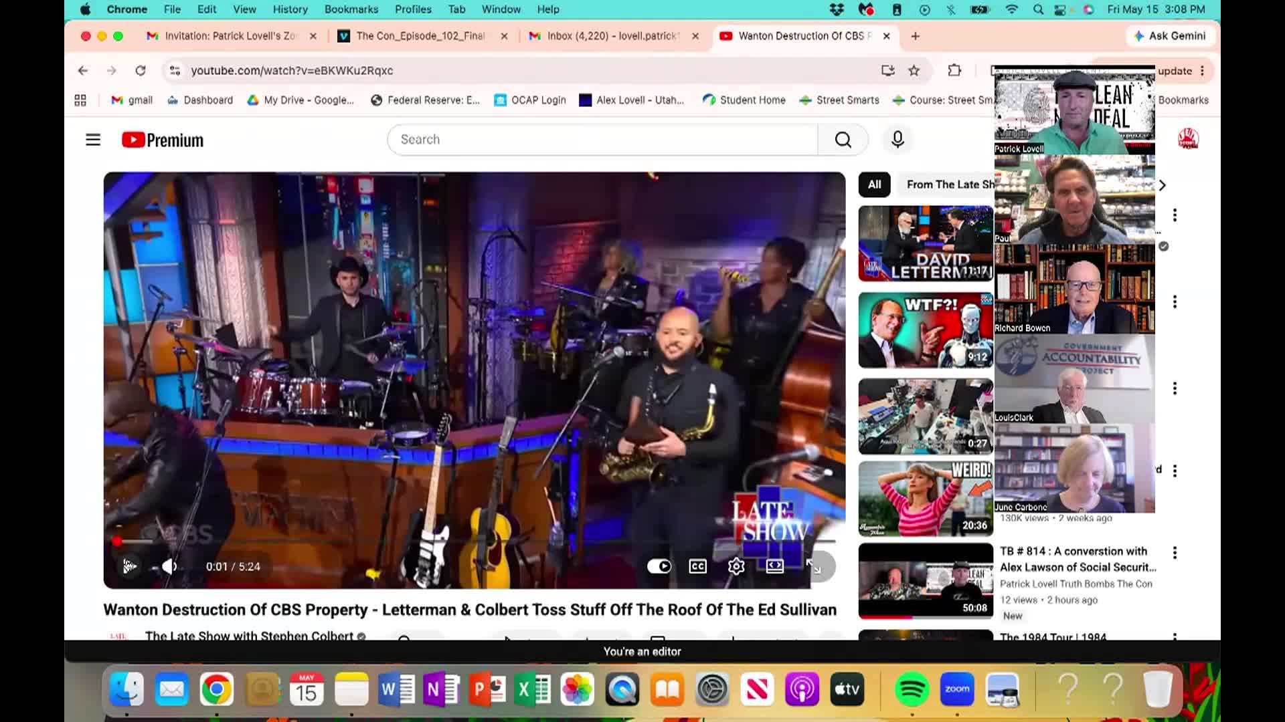Click the Ask Gemini button
Image resolution: width=1285 pixels, height=722 pixels.
(1169, 36)
